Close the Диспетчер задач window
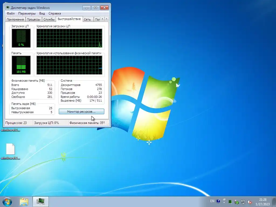The height and width of the screenshot is (207, 276). click(104, 8)
